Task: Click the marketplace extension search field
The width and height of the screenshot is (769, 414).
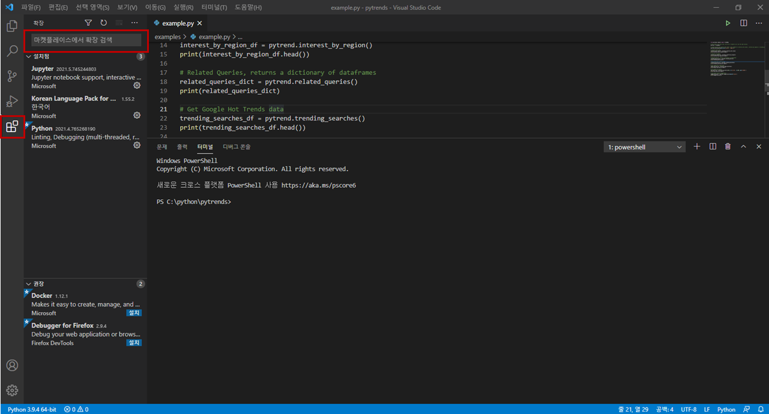Action: [86, 40]
